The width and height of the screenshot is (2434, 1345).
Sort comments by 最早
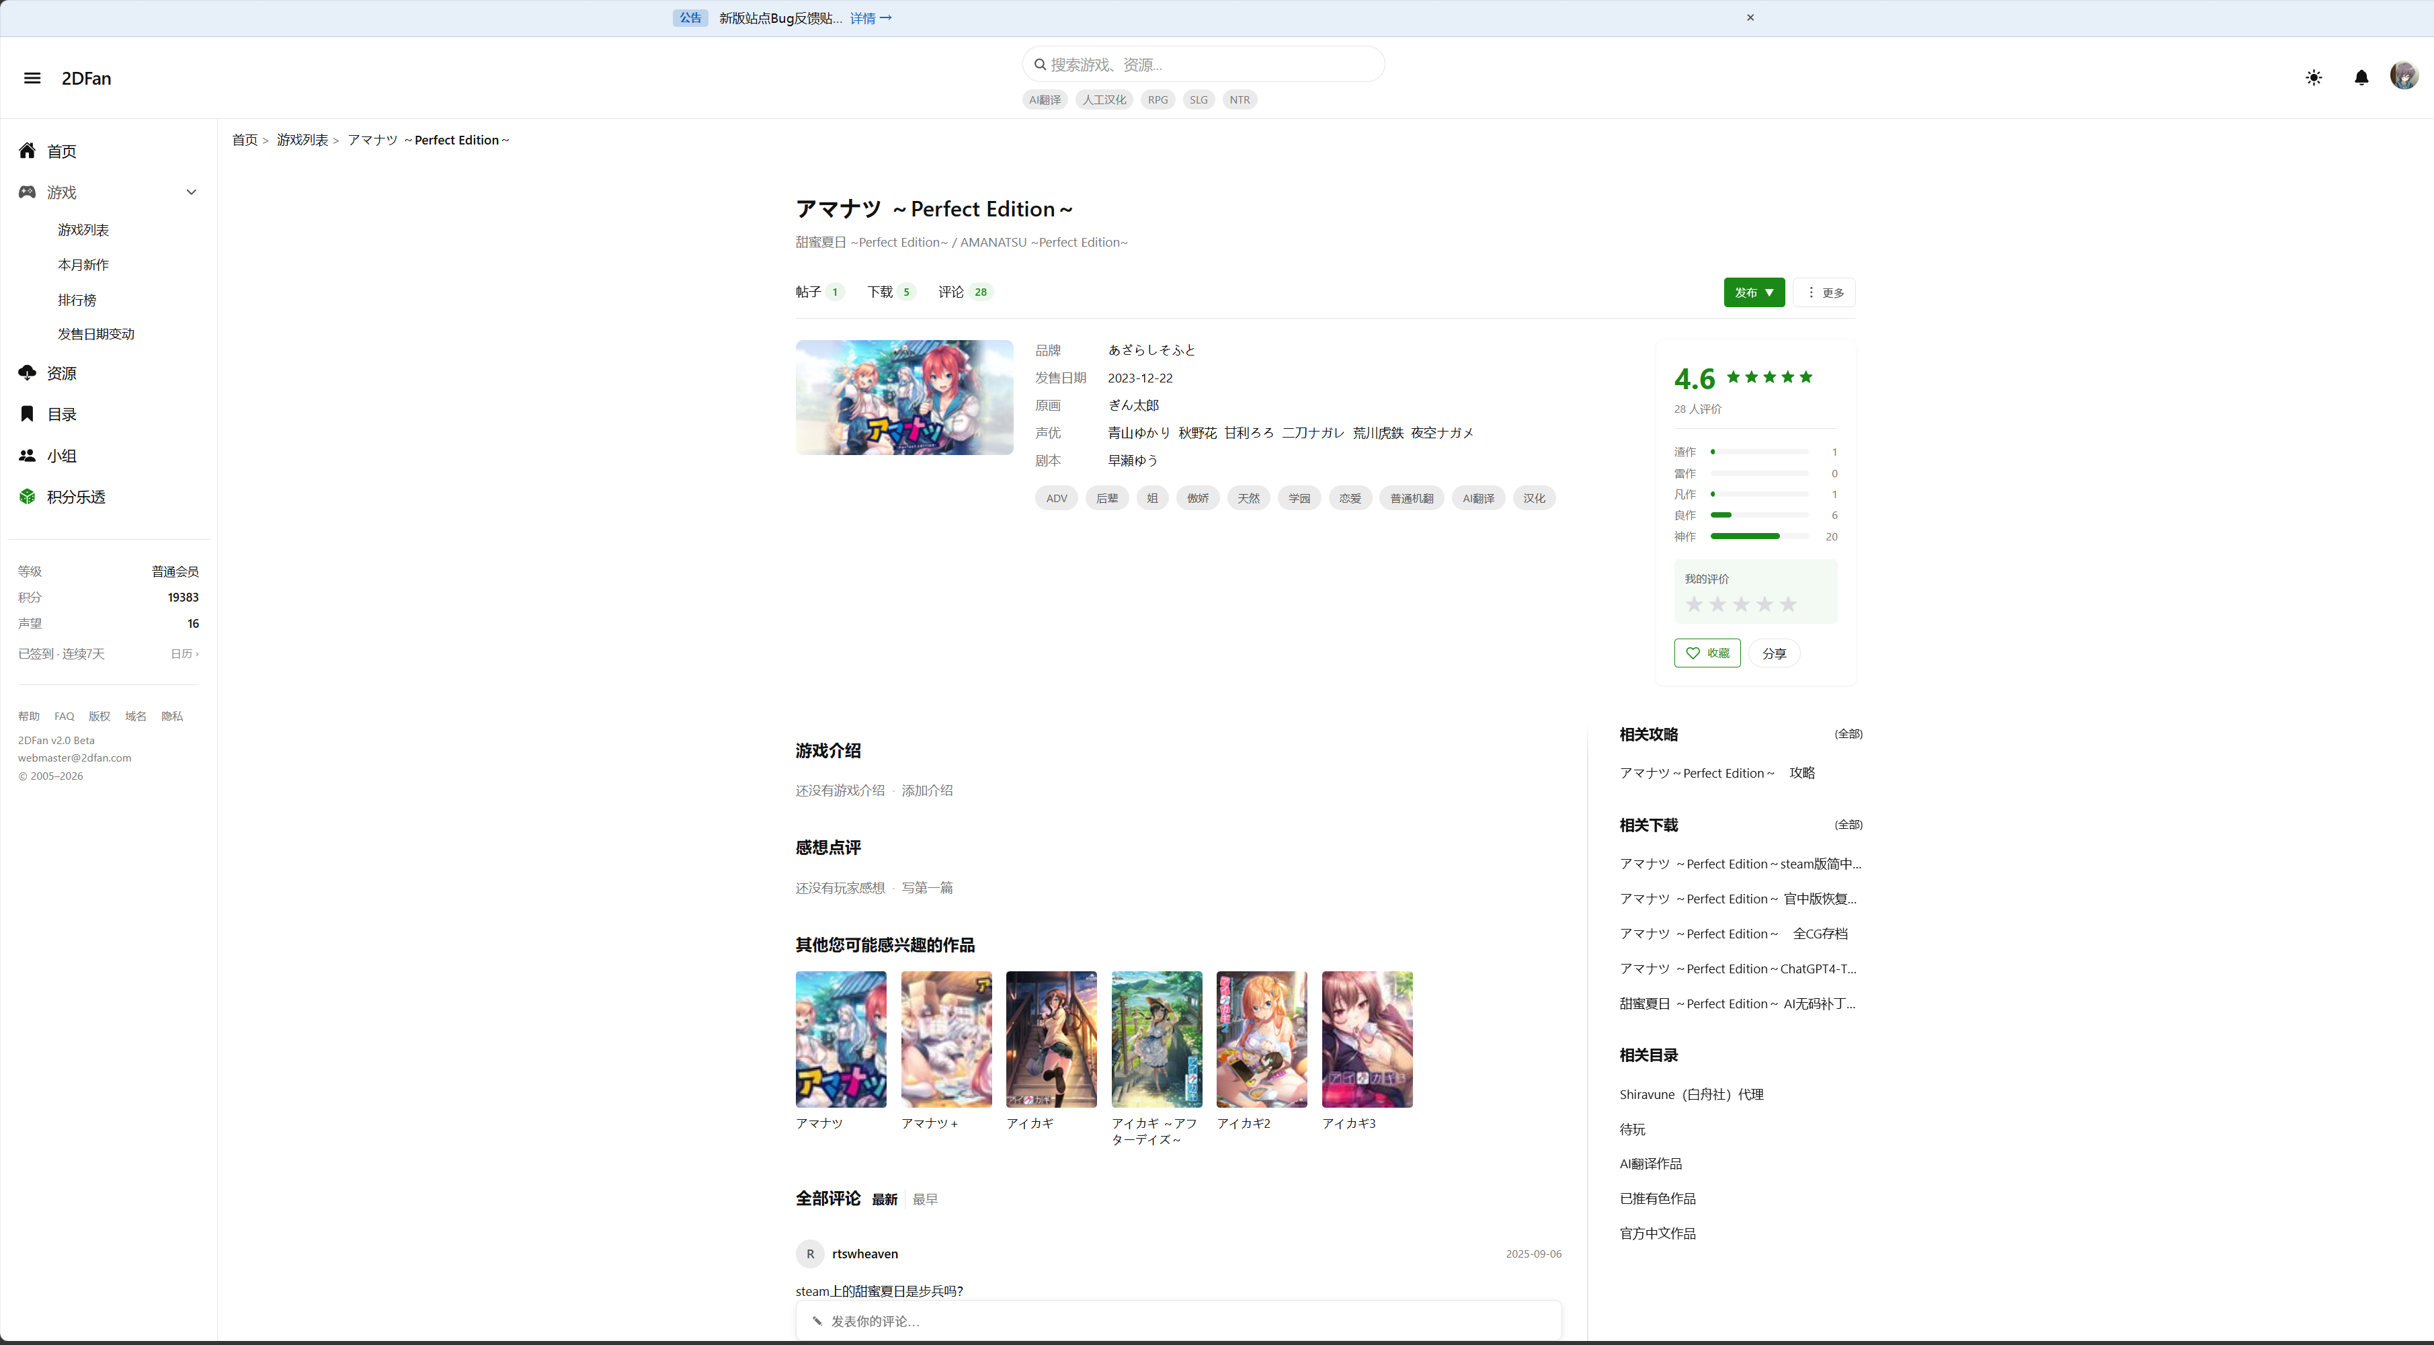[x=925, y=1200]
